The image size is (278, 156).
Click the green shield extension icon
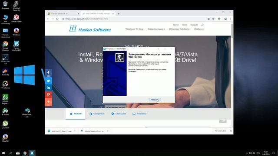pyautogui.click(x=219, y=19)
